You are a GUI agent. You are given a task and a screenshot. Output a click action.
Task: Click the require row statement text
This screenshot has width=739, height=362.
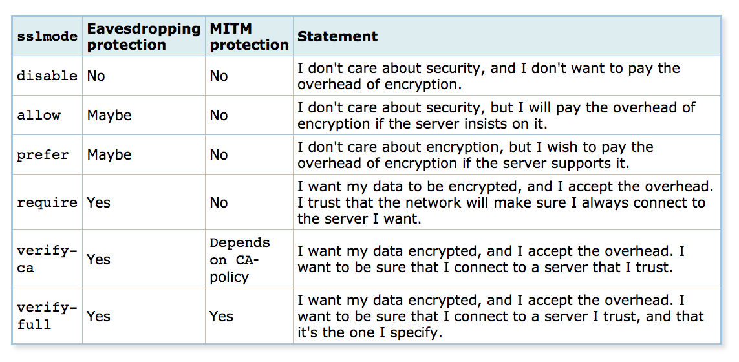[x=505, y=202]
